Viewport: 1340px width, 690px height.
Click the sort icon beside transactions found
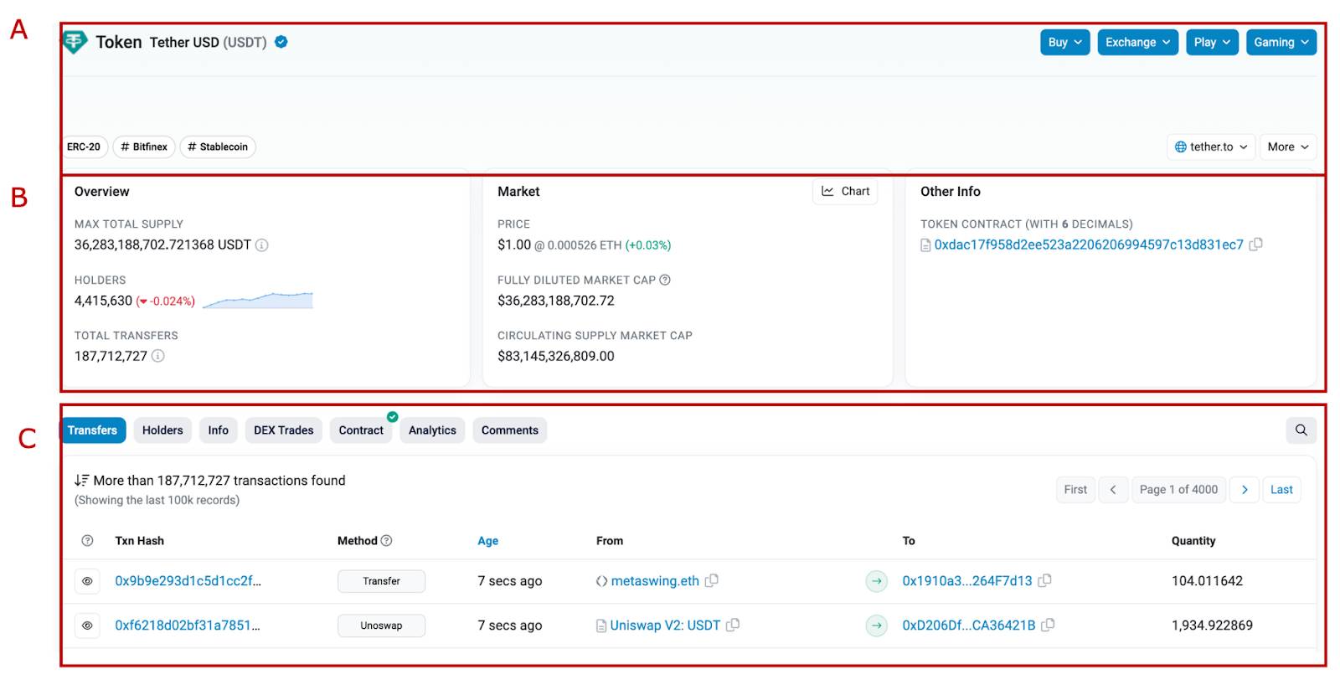coord(81,481)
